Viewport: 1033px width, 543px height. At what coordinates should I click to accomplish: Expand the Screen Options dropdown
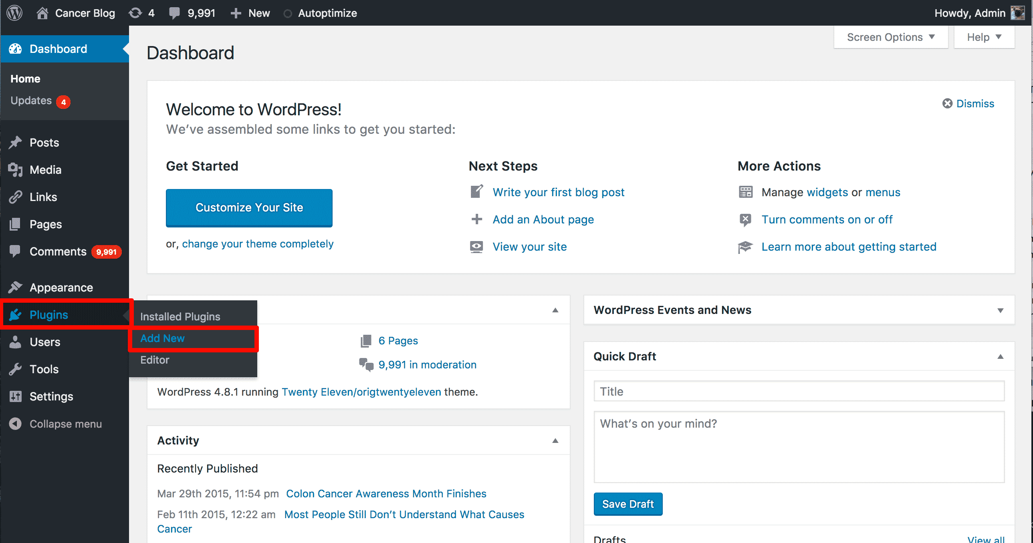pos(892,38)
